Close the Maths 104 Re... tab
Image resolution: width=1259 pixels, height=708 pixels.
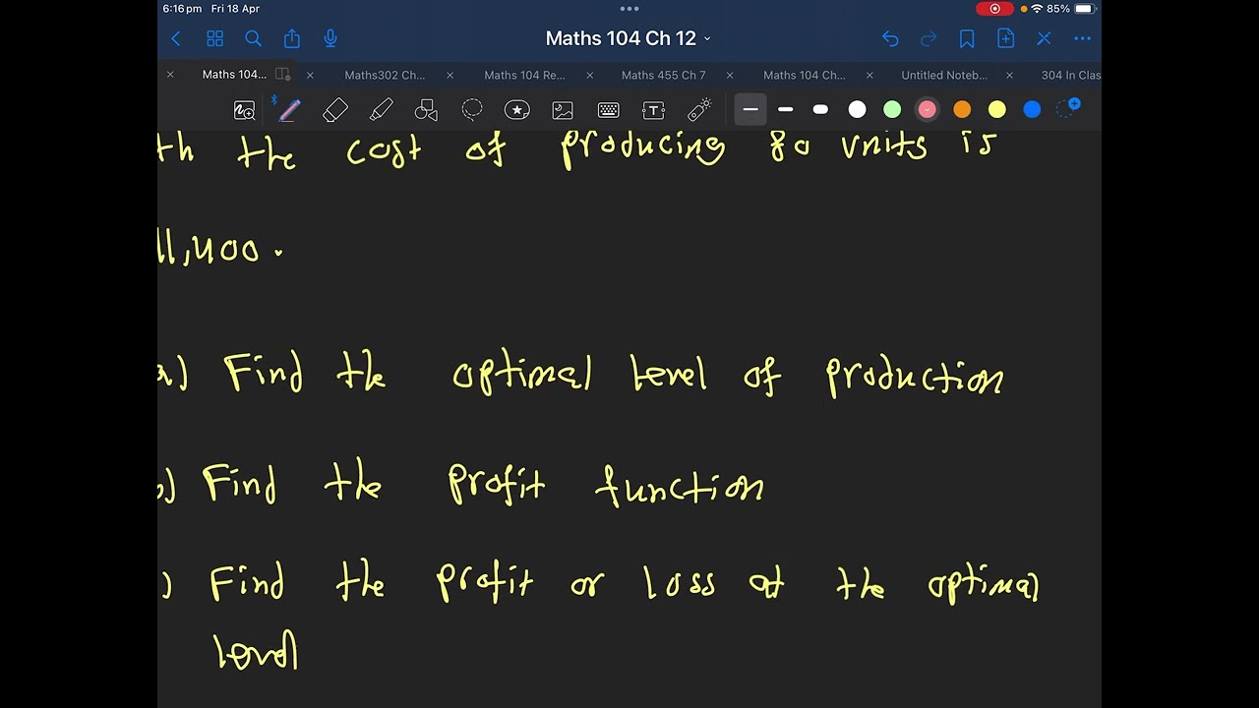pos(450,75)
